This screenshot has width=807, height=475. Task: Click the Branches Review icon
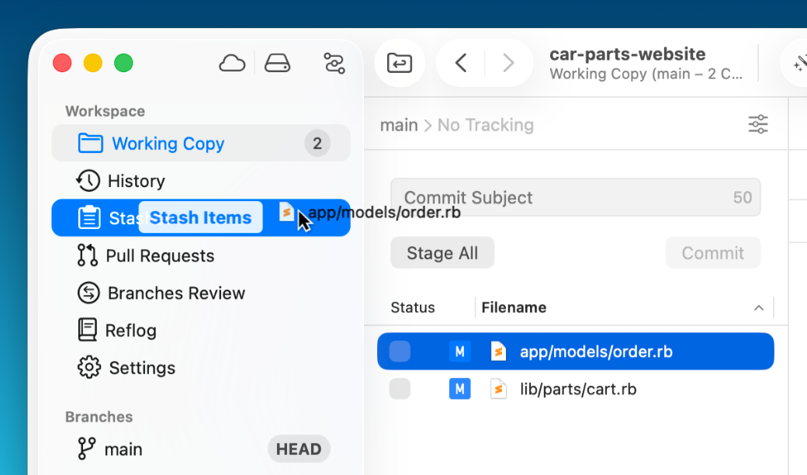coord(88,293)
